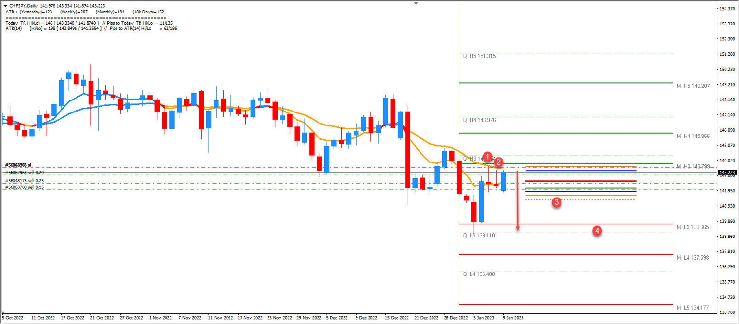
Task: Click the red circled marker 1 annotation
Action: (x=488, y=157)
